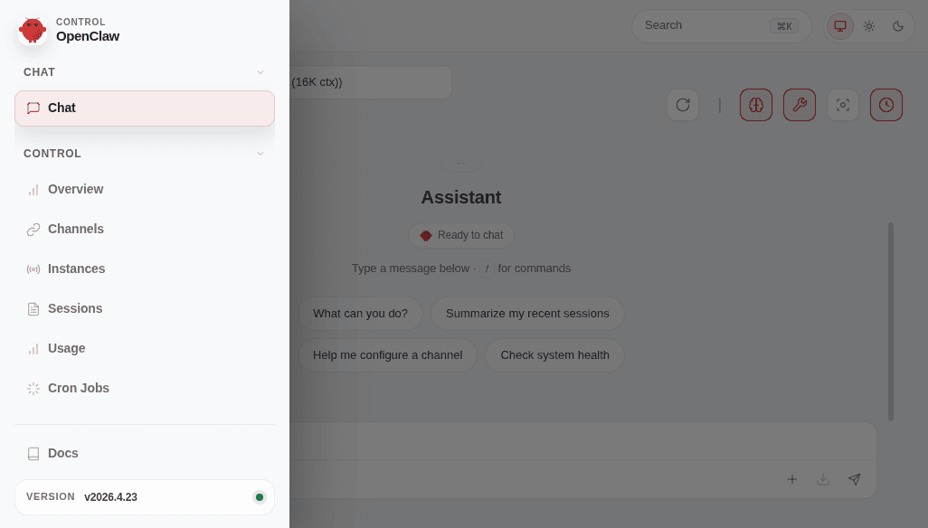Collapse the CONTROL sidebar section
Viewport: 928px width, 528px height.
pos(260,154)
